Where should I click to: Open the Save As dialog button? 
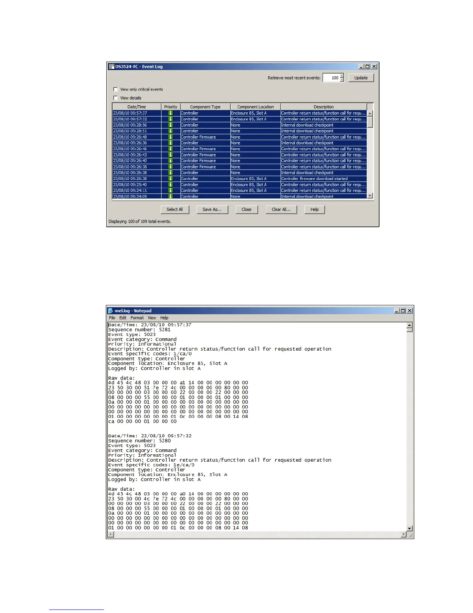(212, 209)
